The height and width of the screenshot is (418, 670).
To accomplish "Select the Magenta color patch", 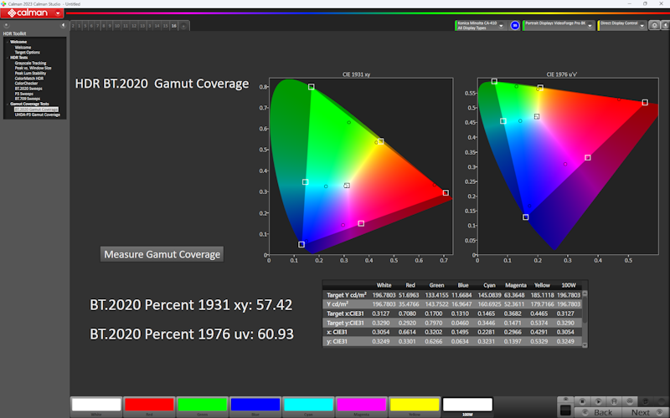I will pos(361,405).
